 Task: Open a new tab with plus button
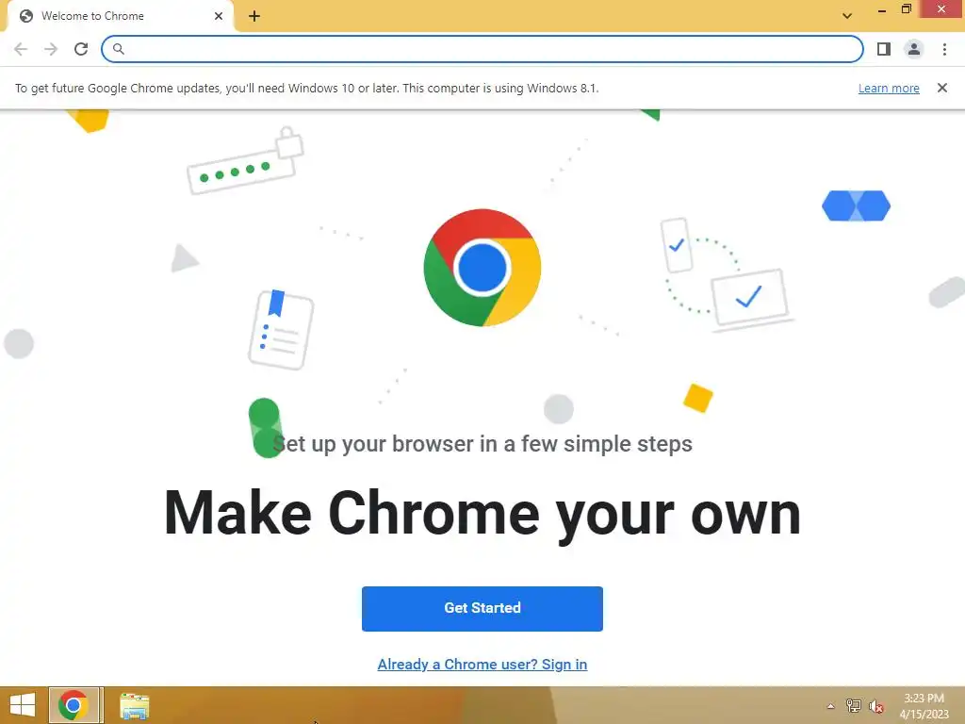coord(254,16)
